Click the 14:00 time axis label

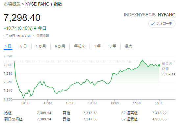(x=115, y=103)
